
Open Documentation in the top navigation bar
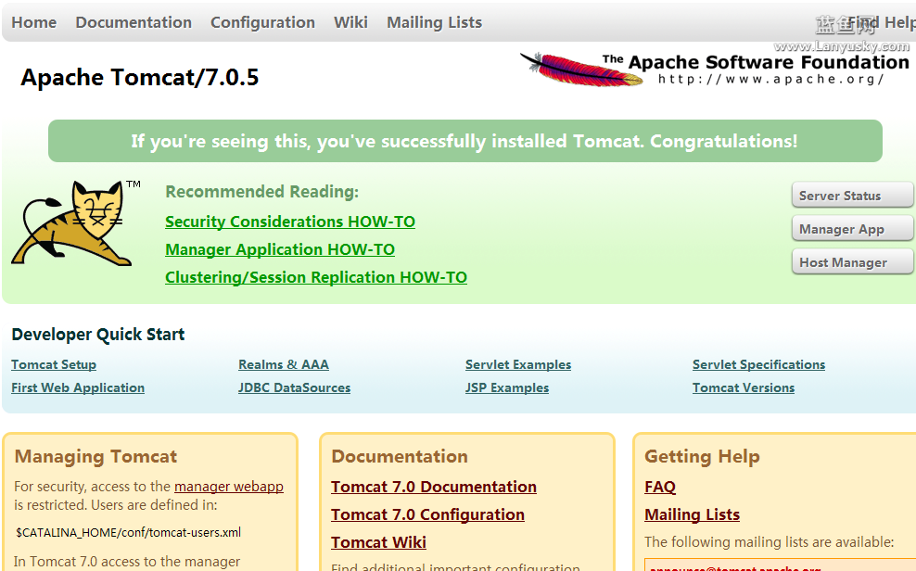[134, 22]
